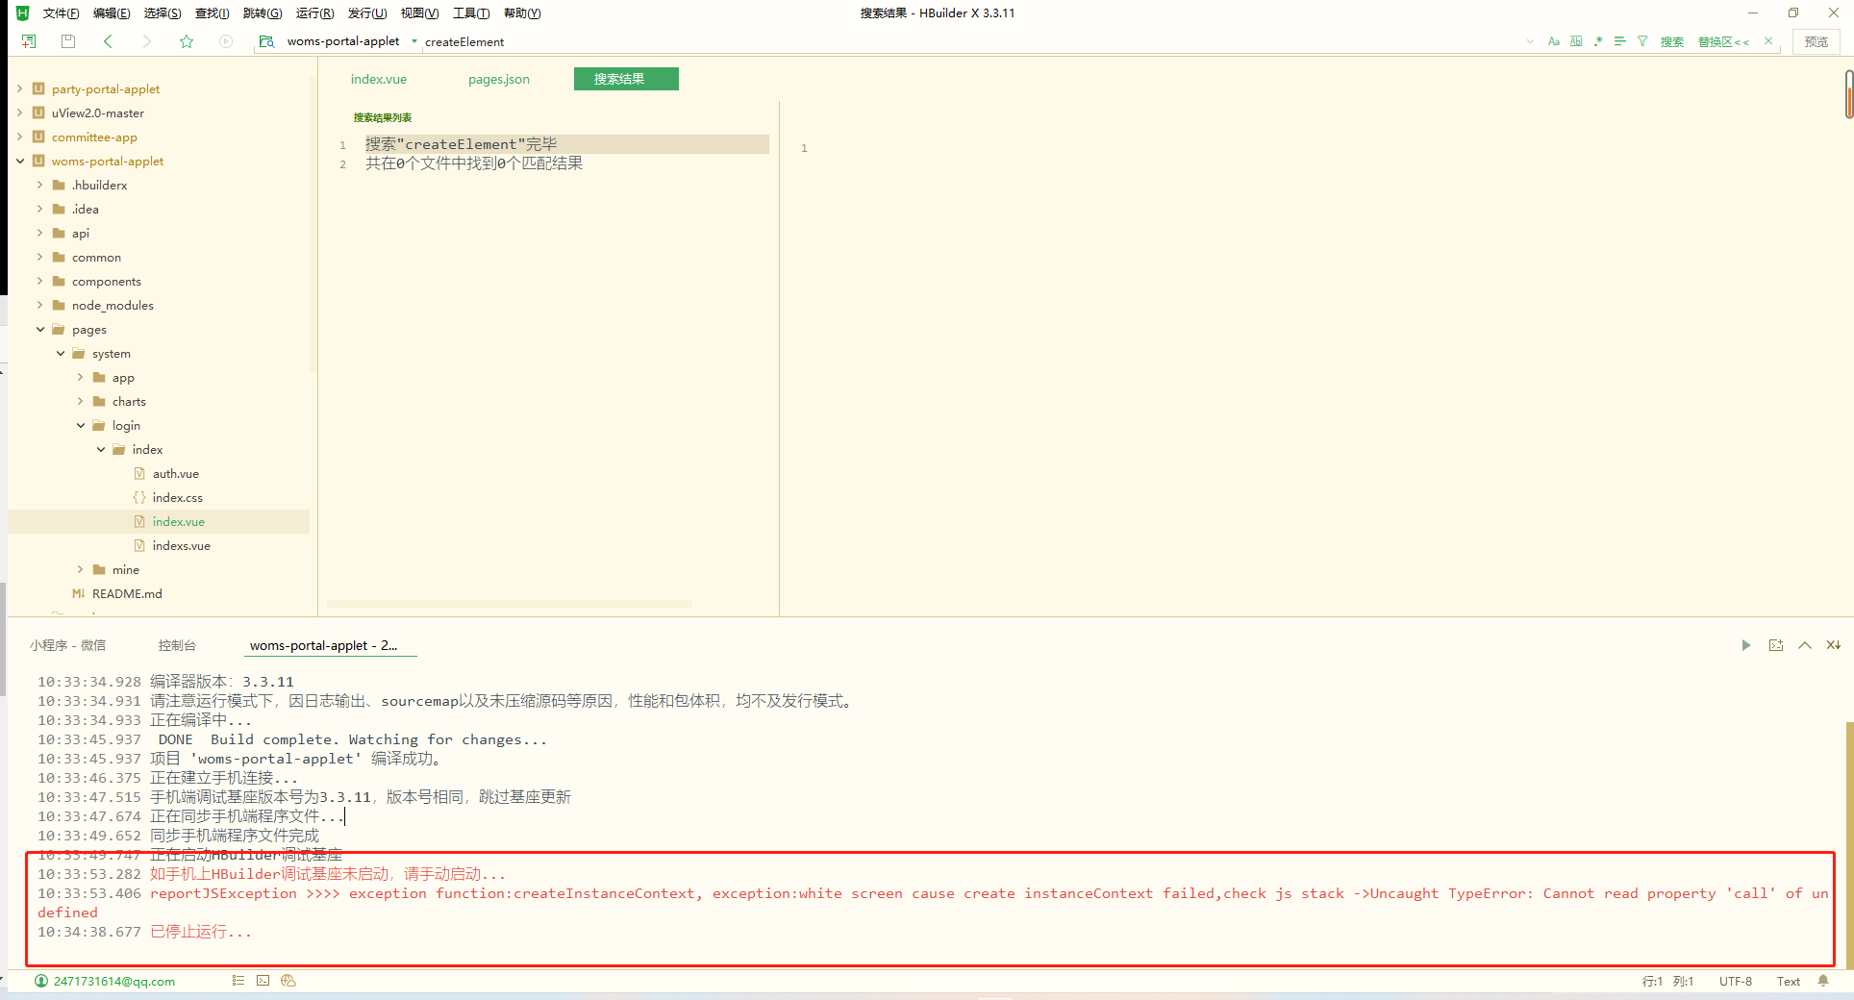Viewport: 1854px width, 1000px height.
Task: Click the run play icon in console panel
Action: click(x=1745, y=645)
